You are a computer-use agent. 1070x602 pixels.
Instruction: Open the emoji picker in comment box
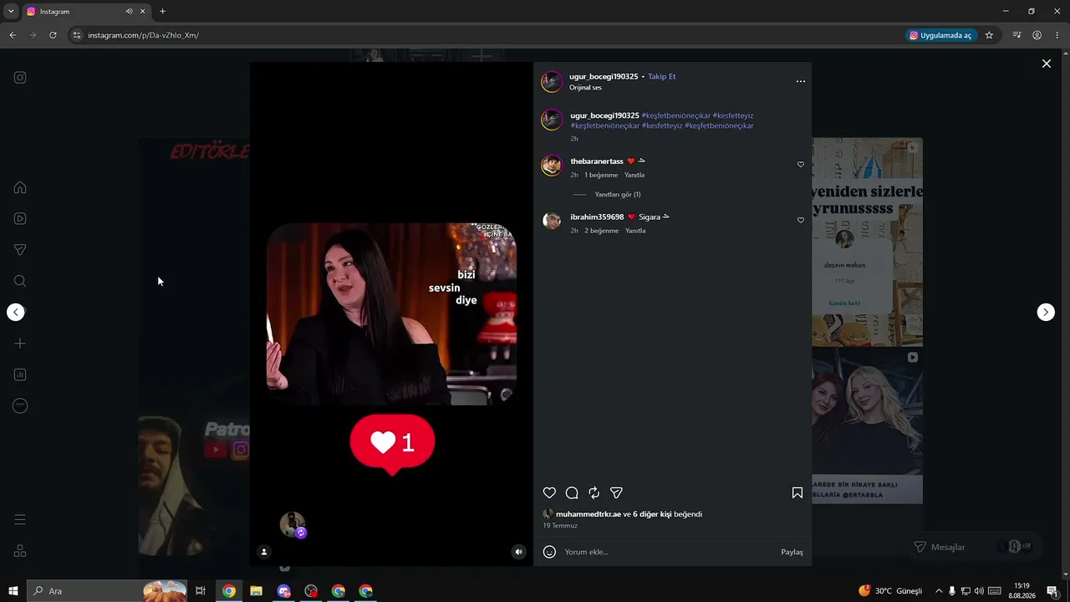point(549,552)
